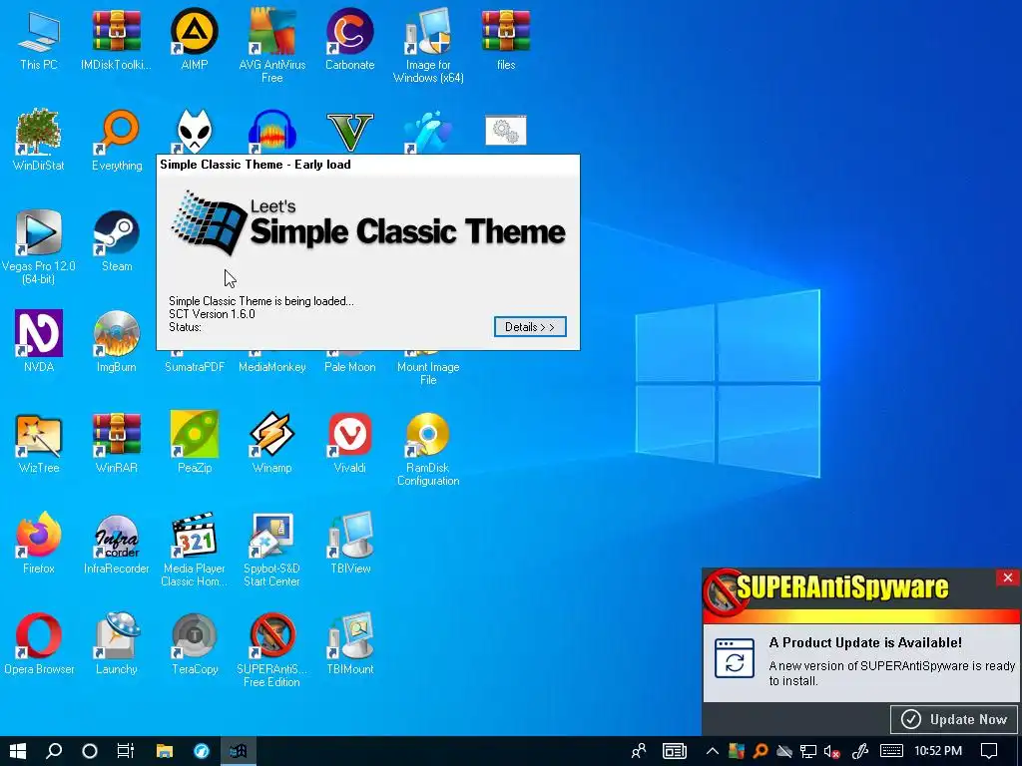Select the foobar2000 alien head icon
The height and width of the screenshot is (766, 1022).
[195, 131]
